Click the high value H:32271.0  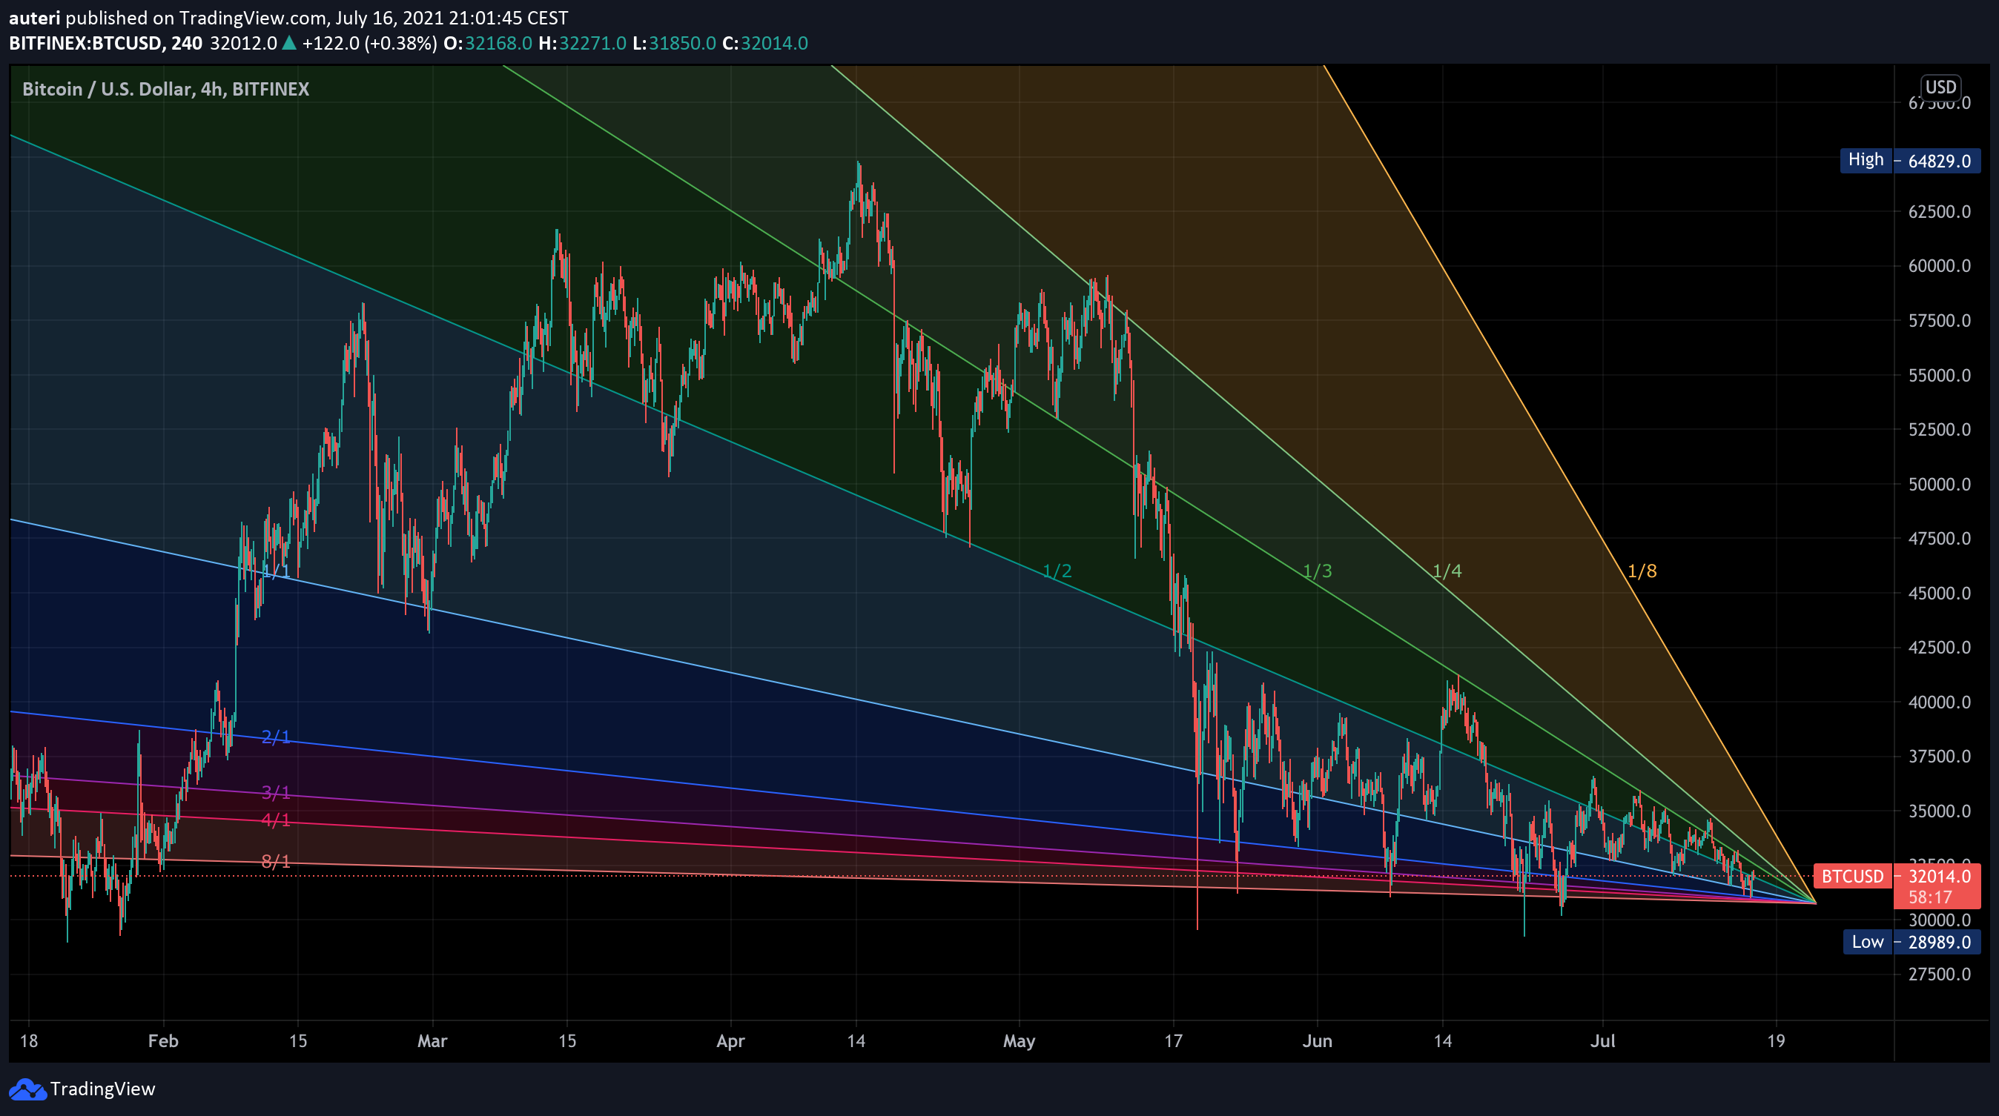click(582, 44)
